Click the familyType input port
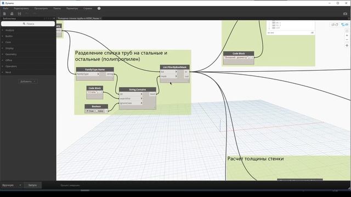351x197 pixels. (x=88, y=74)
